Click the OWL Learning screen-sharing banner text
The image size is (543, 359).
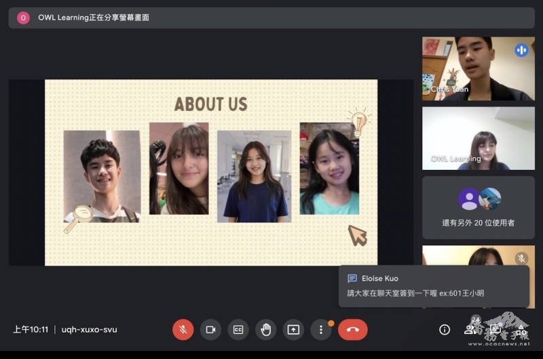click(94, 18)
